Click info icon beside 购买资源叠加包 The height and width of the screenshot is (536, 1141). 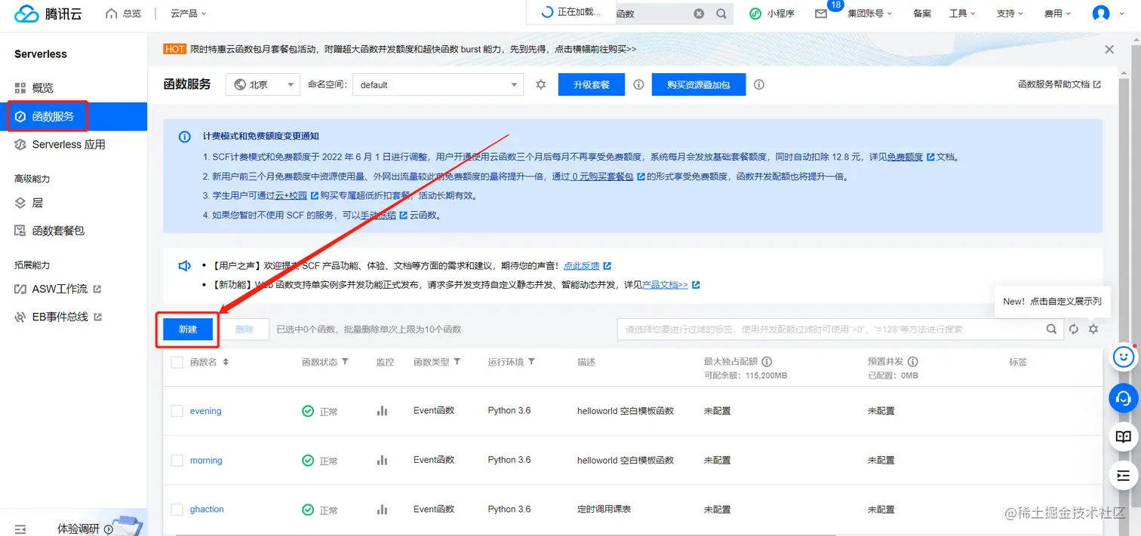click(x=759, y=84)
